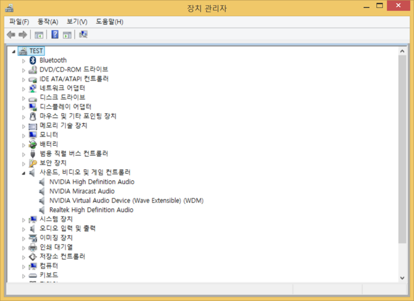
Task: Click the 저장소 컨트롤러 icon
Action: pyautogui.click(x=33, y=257)
